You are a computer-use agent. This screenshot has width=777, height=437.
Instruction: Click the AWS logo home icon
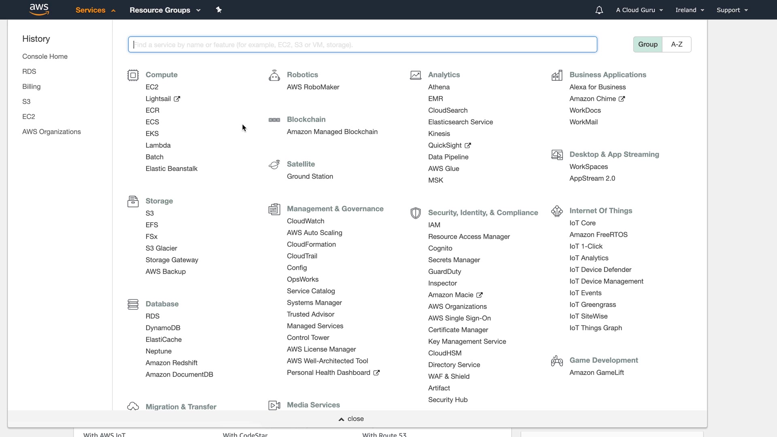pyautogui.click(x=39, y=10)
